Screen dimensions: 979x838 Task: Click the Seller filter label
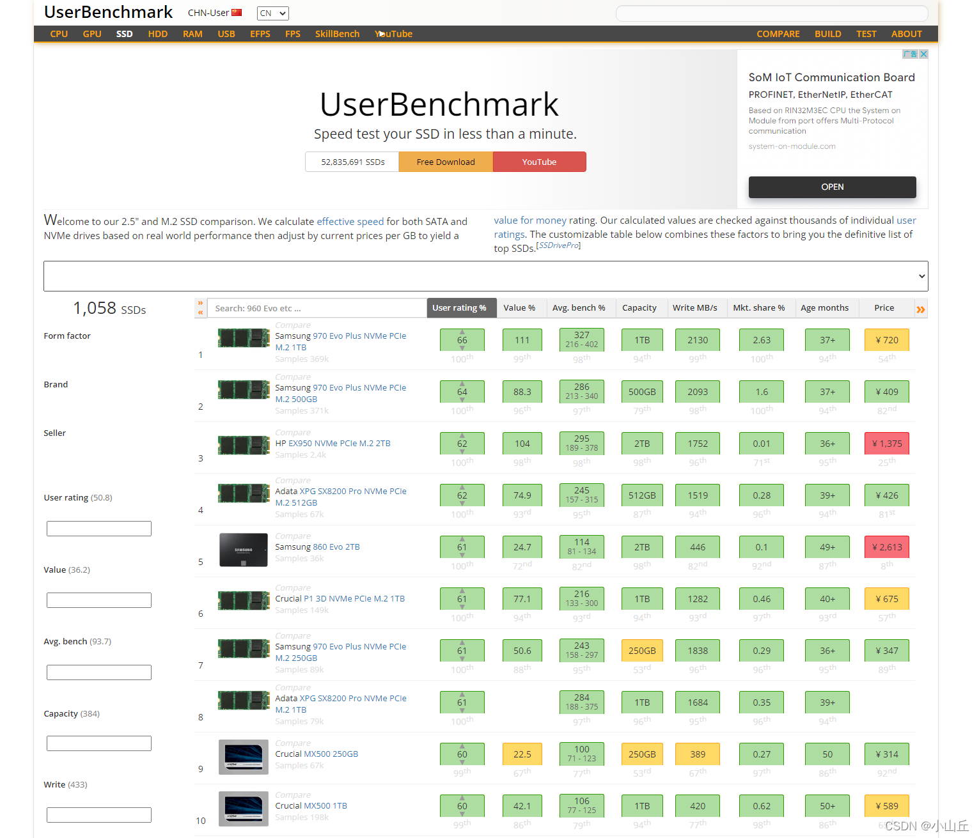pos(55,433)
